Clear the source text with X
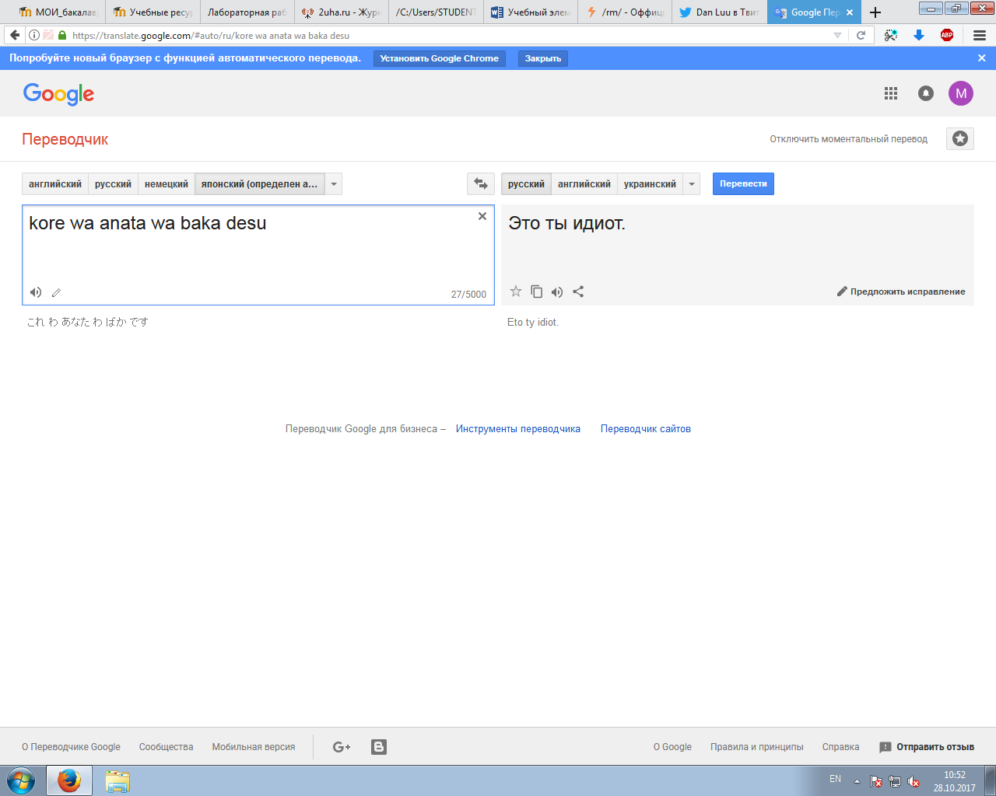Viewport: 996px width, 796px height. point(482,216)
